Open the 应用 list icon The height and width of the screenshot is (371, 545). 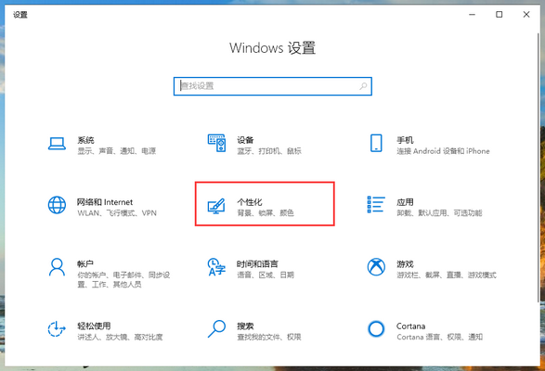point(376,204)
